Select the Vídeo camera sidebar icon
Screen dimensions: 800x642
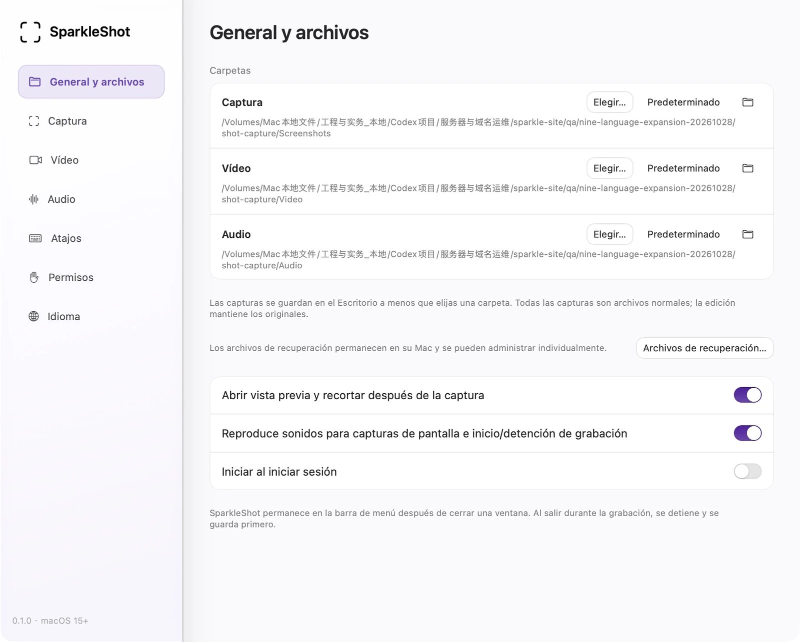click(x=35, y=160)
